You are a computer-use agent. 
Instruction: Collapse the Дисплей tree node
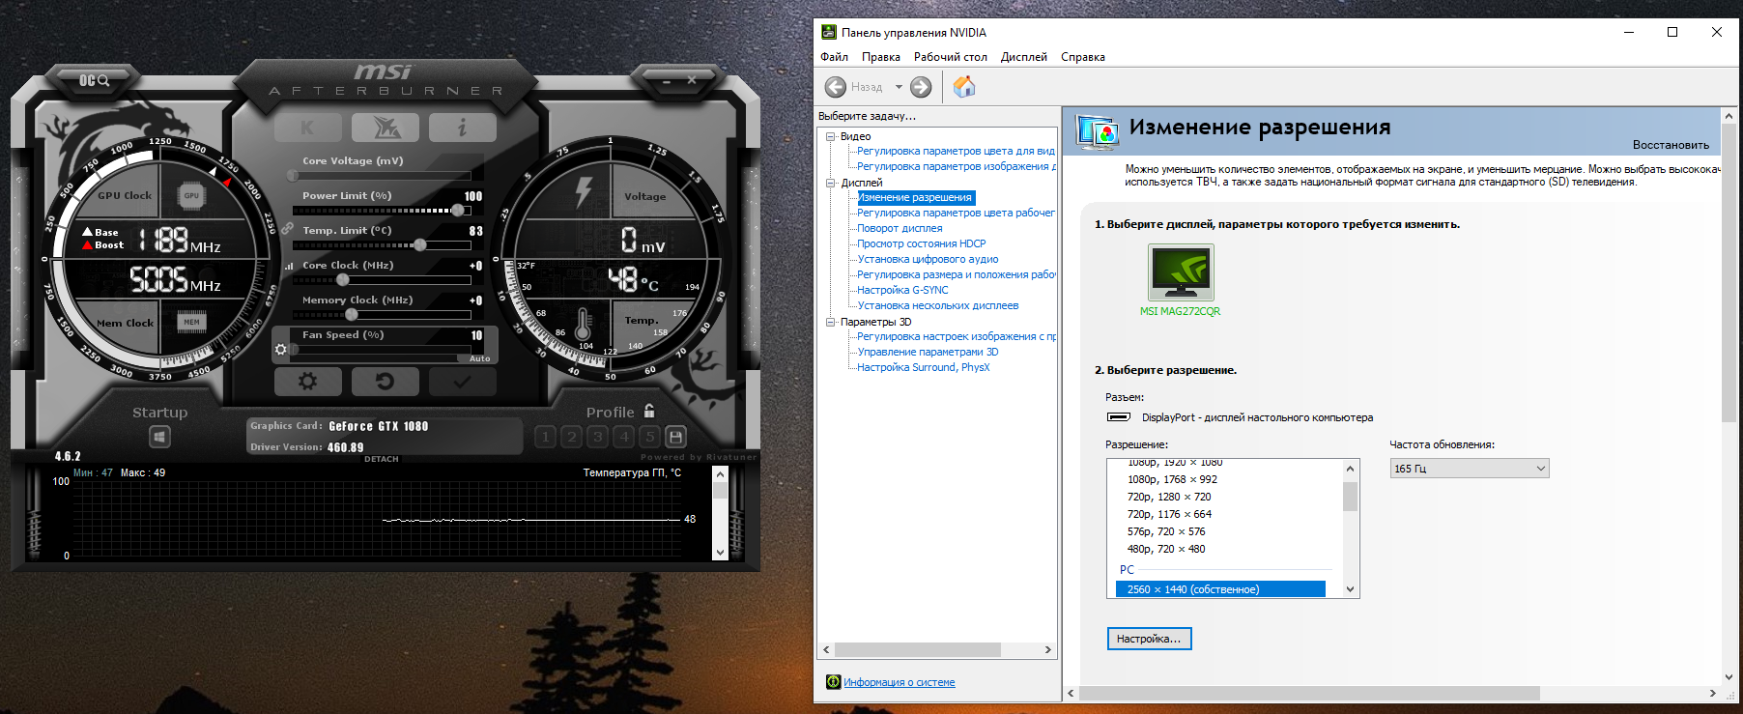pos(830,183)
